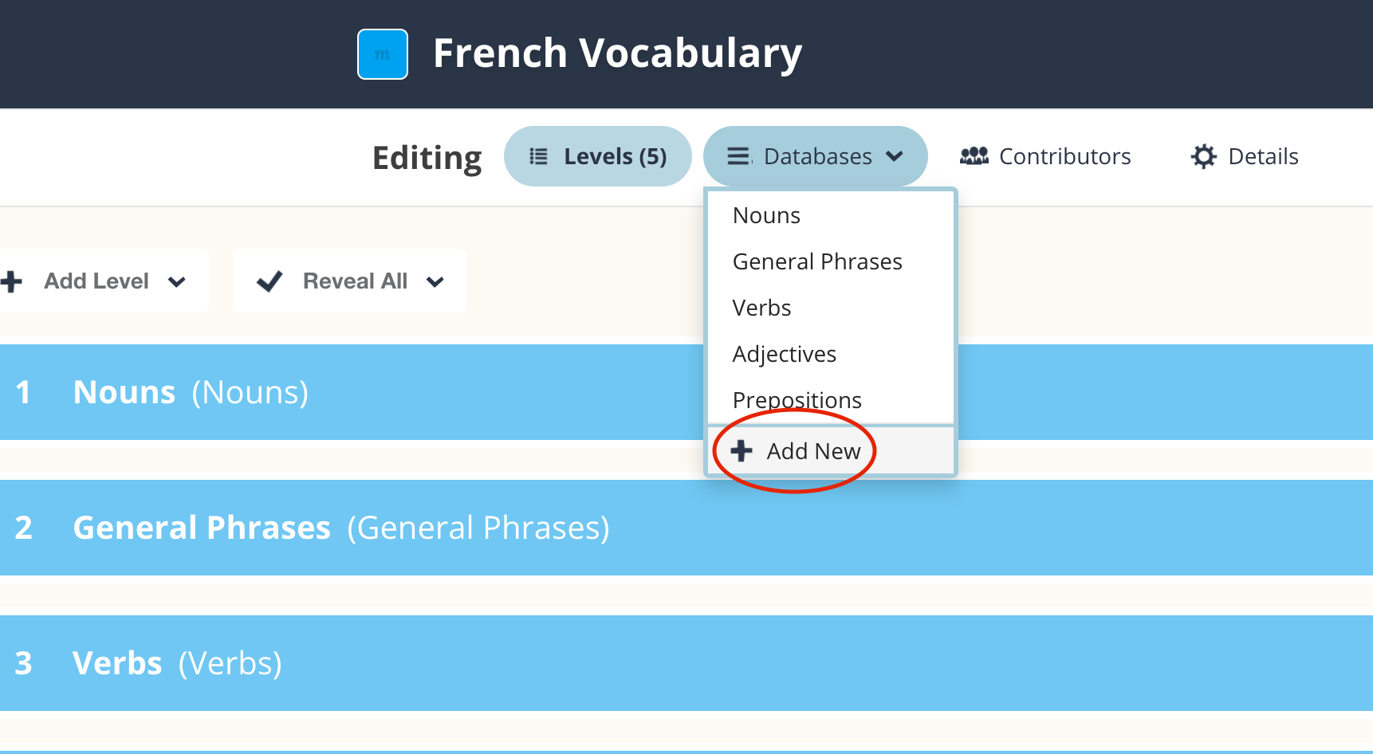The image size is (1373, 754).
Task: Expand the Databases dropdown chevron
Action: click(895, 156)
